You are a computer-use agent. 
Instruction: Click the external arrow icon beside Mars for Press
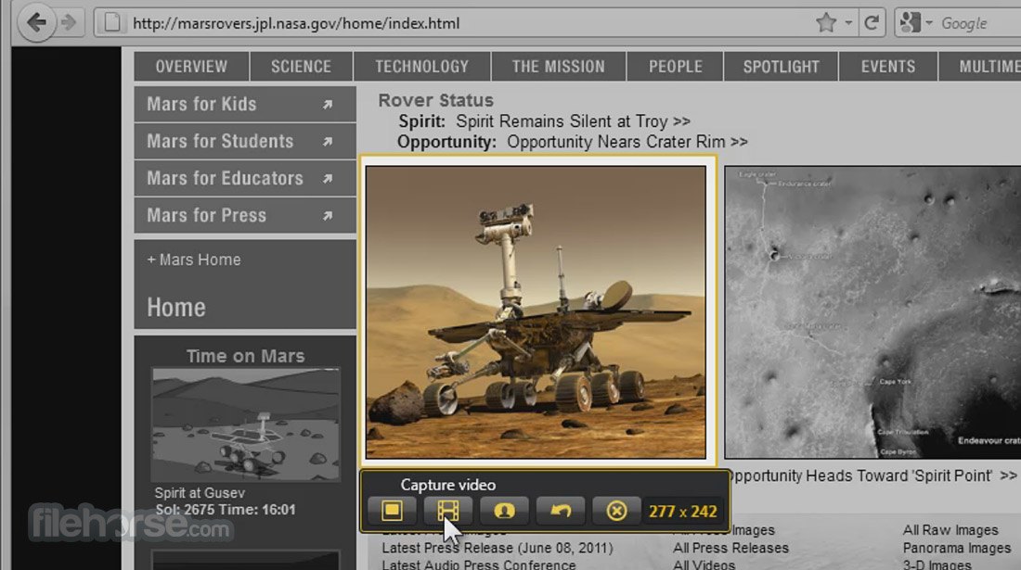tap(328, 215)
